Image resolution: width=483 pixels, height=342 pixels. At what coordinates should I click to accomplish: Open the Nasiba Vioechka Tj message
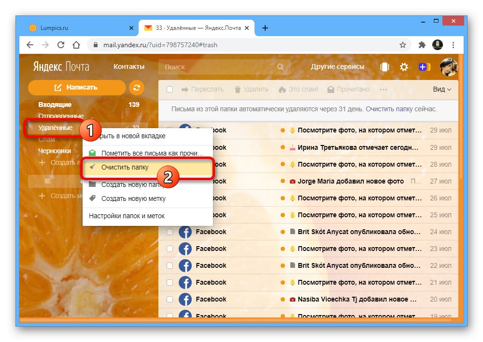(x=308, y=299)
